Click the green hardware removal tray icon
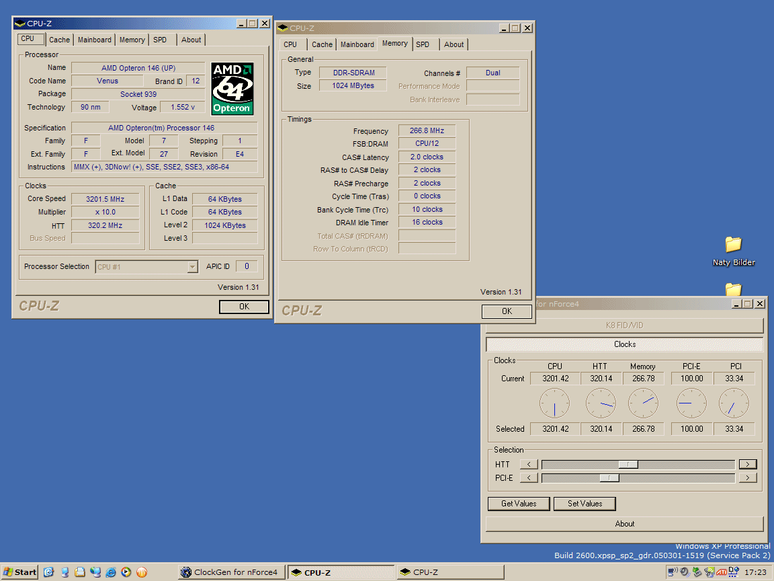 [697, 572]
